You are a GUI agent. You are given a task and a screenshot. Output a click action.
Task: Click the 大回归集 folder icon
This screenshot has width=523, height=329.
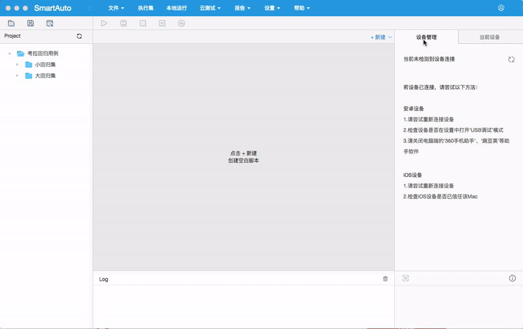point(29,76)
